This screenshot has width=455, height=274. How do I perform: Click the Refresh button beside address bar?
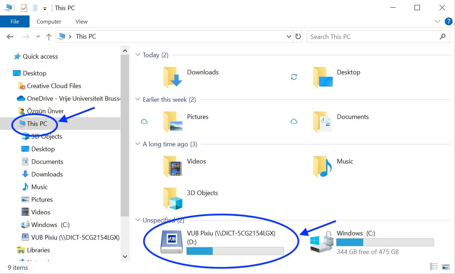(298, 36)
